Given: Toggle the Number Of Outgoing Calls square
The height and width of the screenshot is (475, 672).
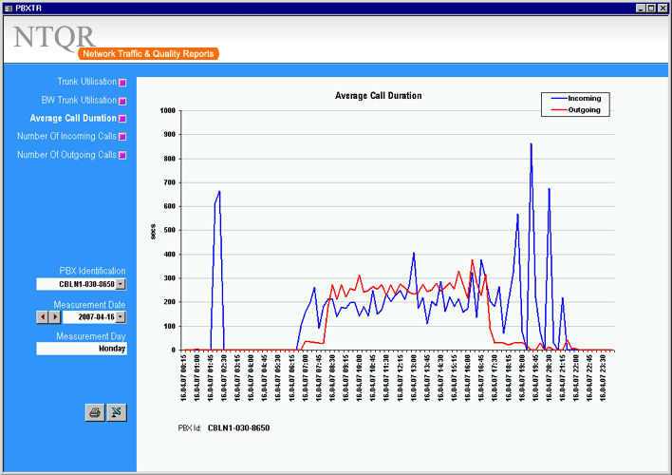Looking at the screenshot, I should [122, 155].
